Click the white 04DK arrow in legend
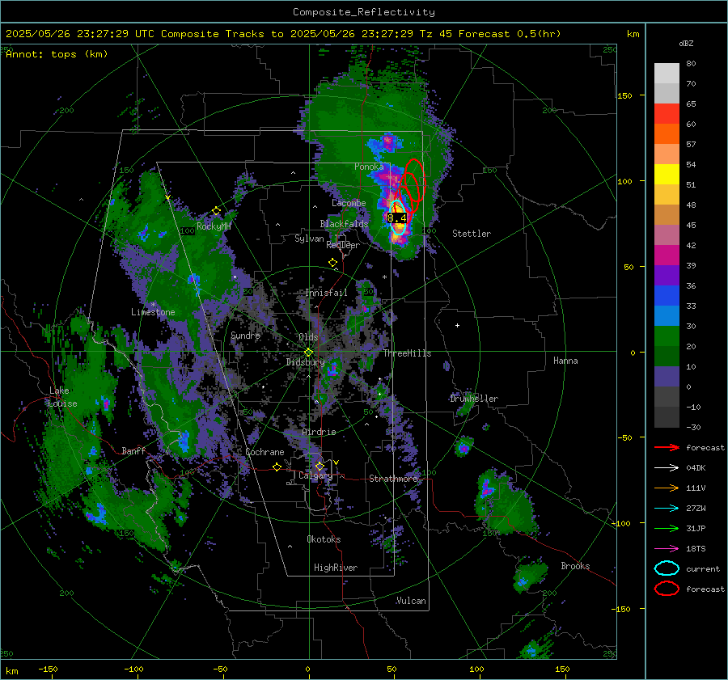Viewport: 728px width, 680px height. coord(667,468)
